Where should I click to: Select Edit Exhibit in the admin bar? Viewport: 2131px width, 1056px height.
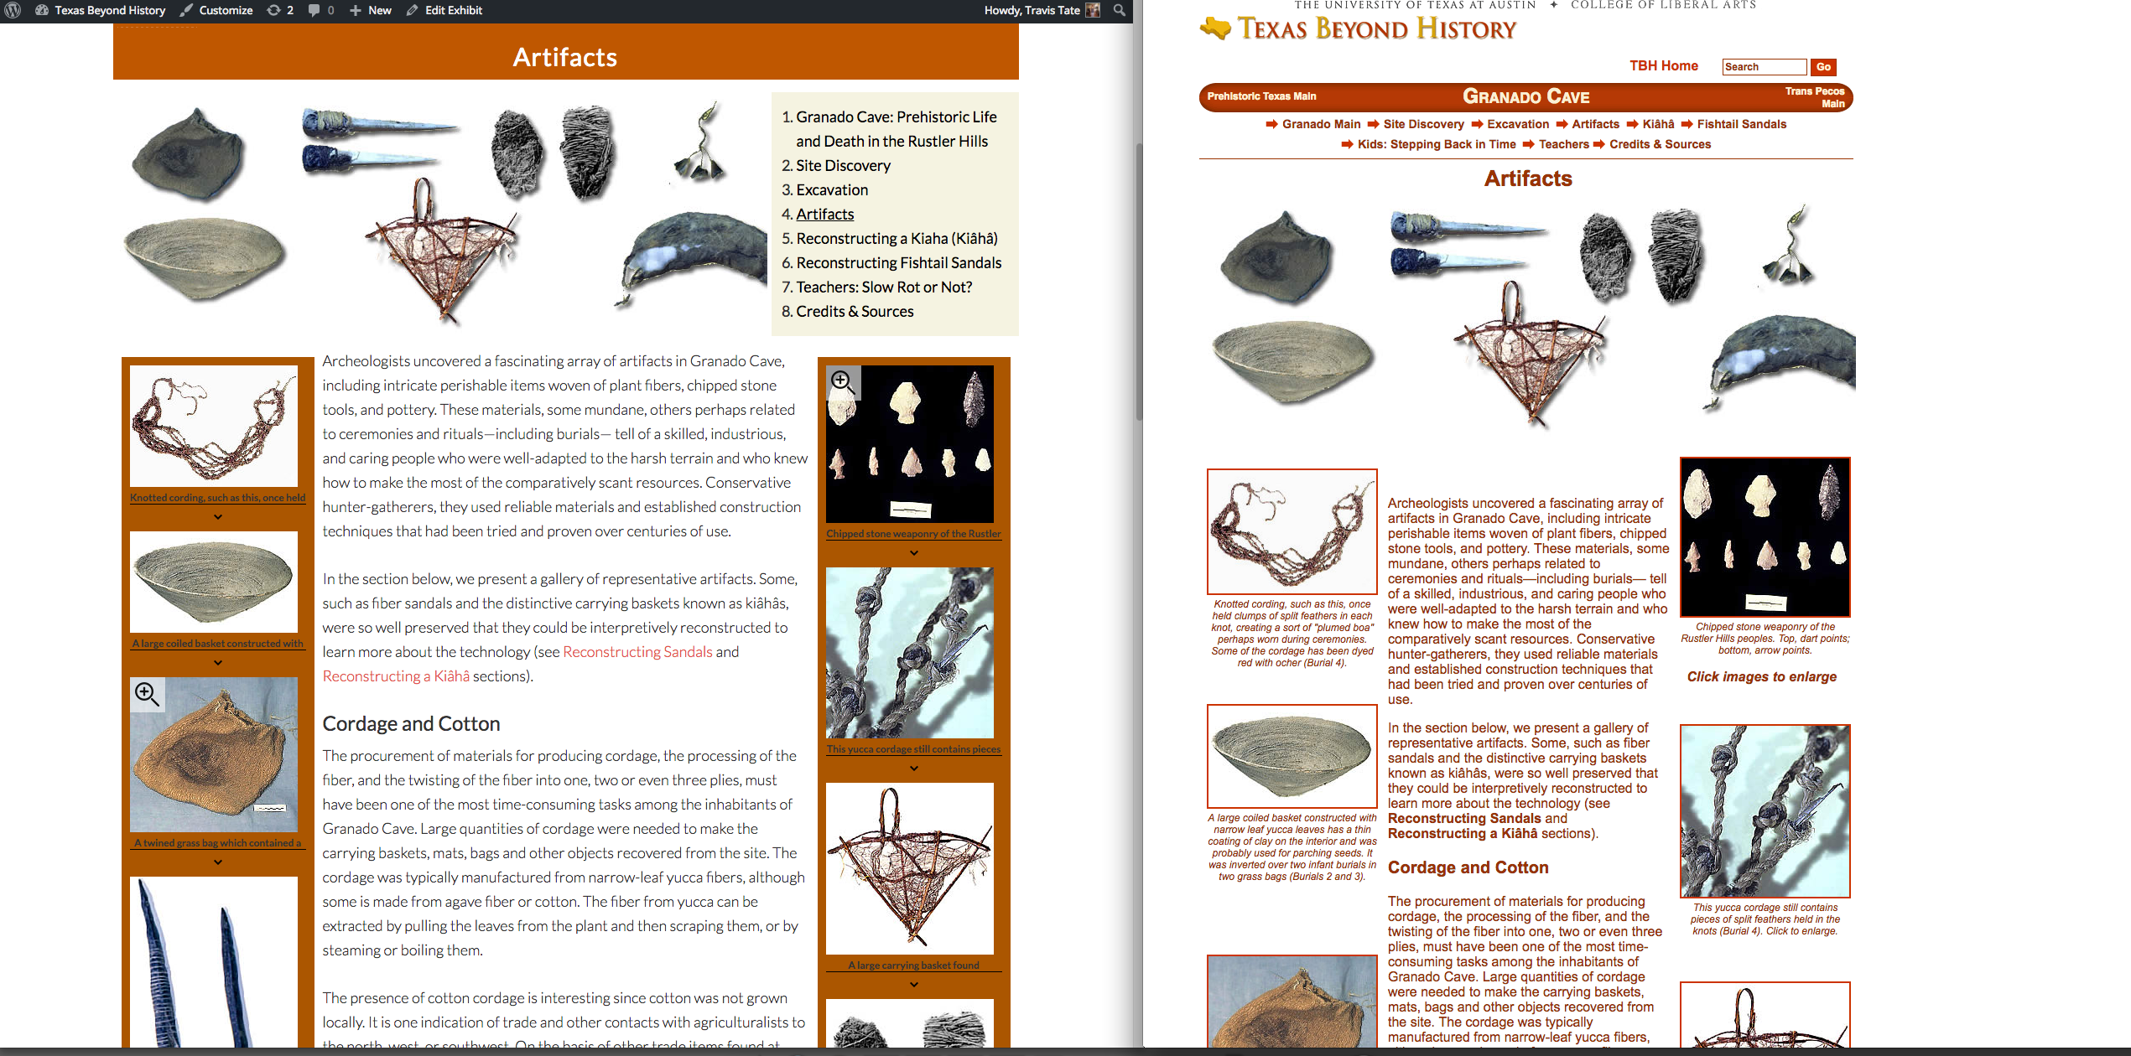[x=444, y=11]
